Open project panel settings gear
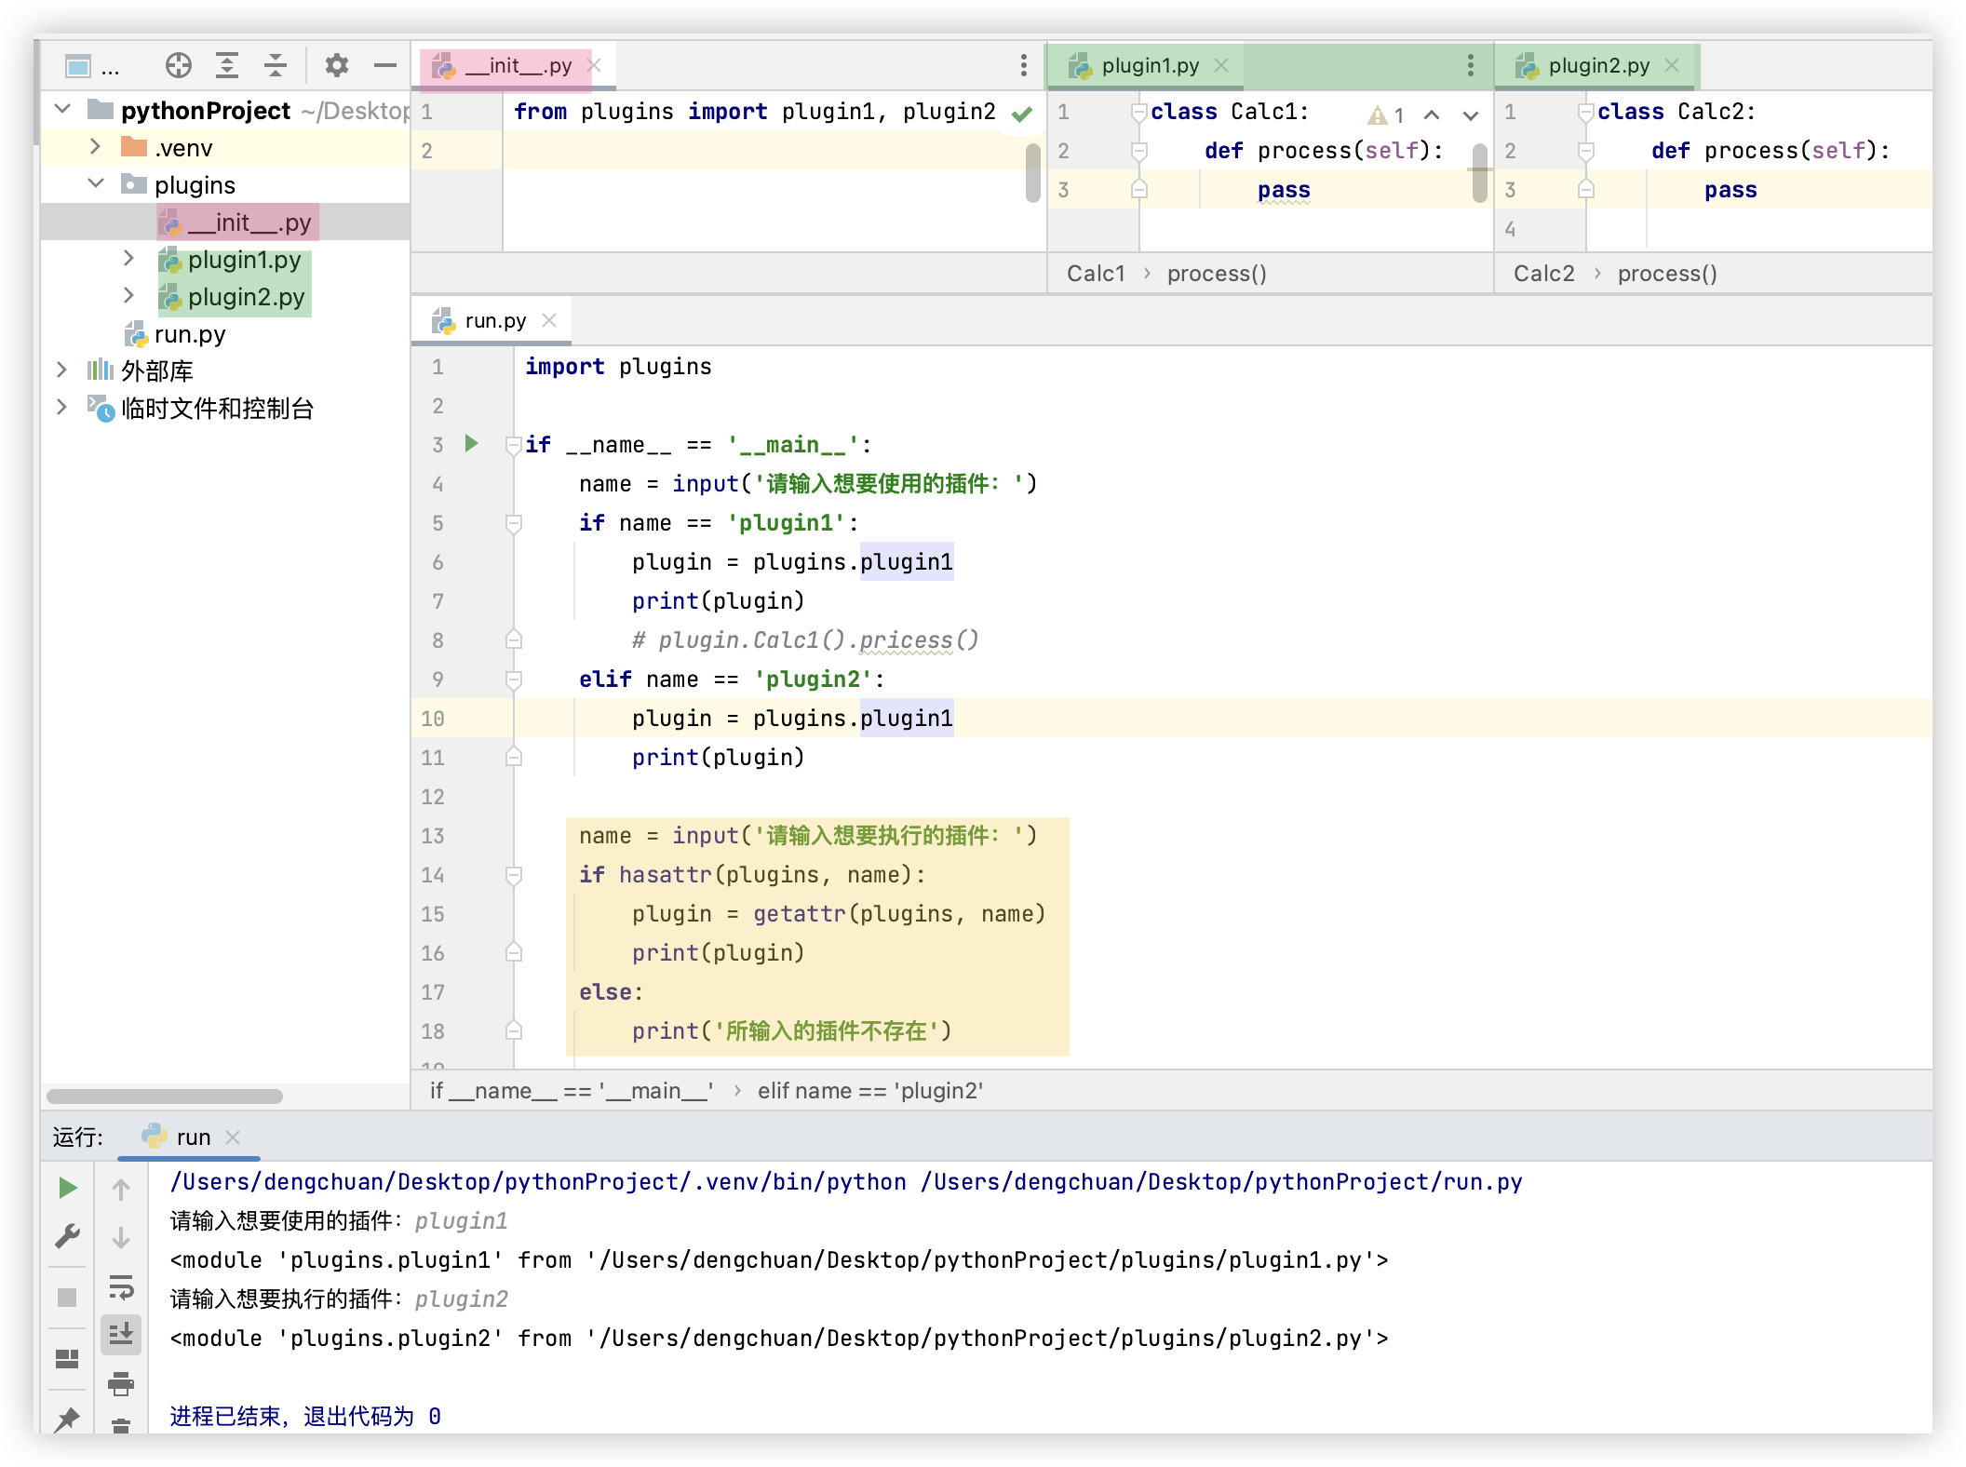 (336, 65)
